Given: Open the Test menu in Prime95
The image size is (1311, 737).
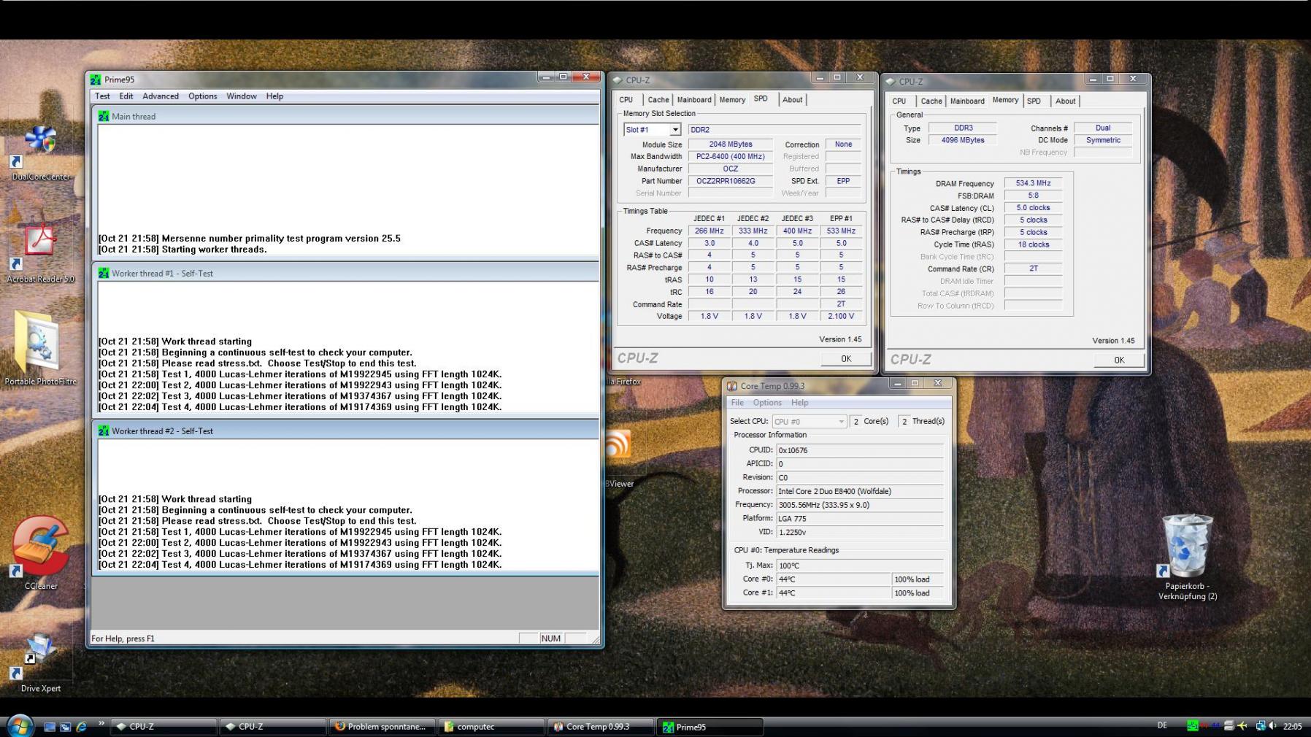Looking at the screenshot, I should pos(102,96).
